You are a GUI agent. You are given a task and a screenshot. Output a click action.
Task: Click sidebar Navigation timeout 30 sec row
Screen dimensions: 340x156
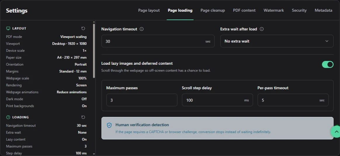[46, 125]
